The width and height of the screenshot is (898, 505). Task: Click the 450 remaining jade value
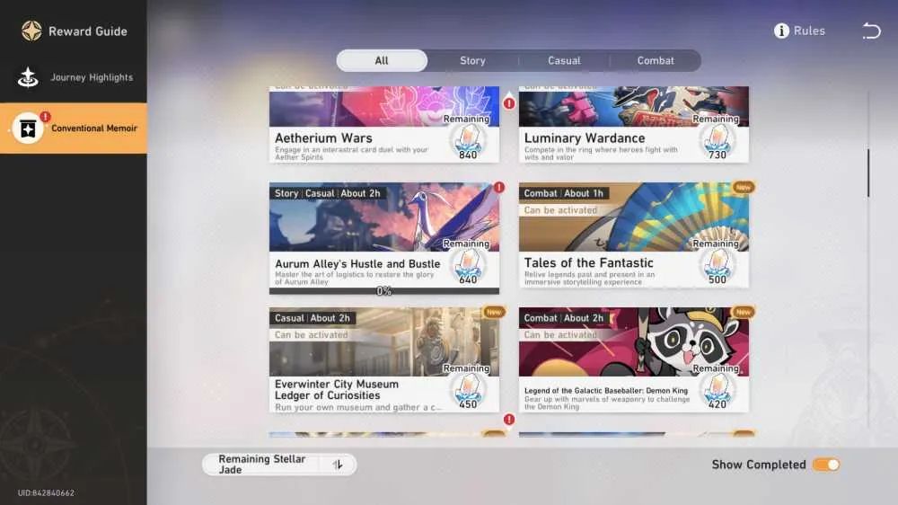pyautogui.click(x=467, y=404)
